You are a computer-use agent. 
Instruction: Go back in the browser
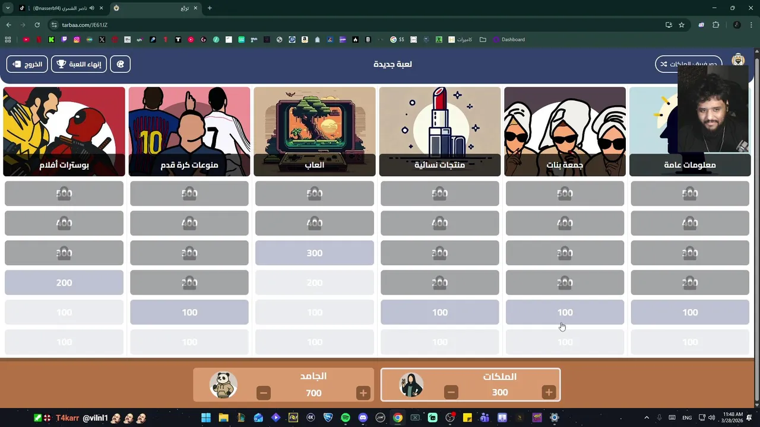tap(8, 25)
